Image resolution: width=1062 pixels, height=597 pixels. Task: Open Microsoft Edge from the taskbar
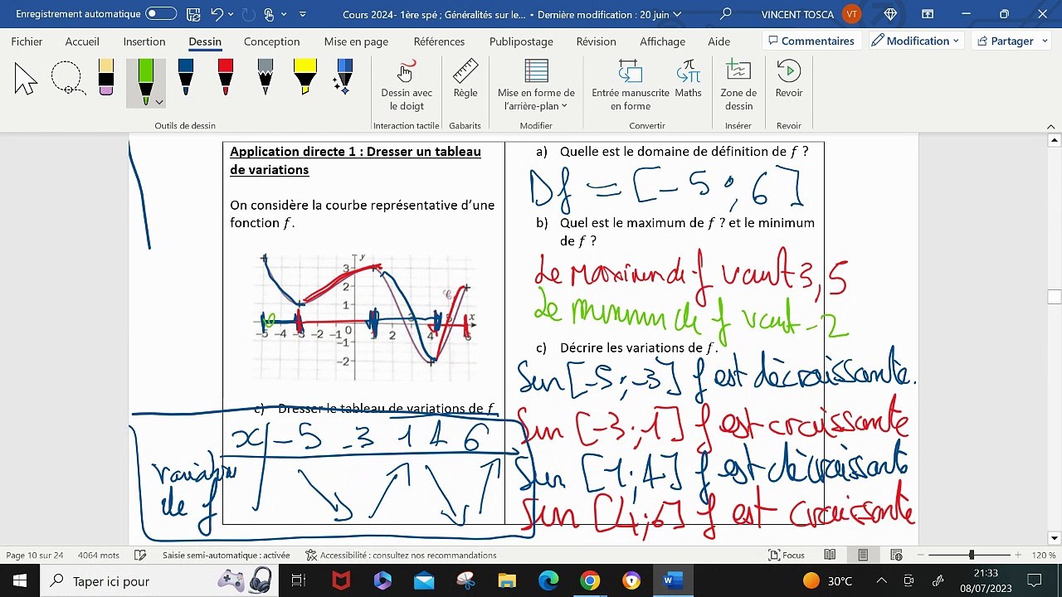pyautogui.click(x=548, y=580)
